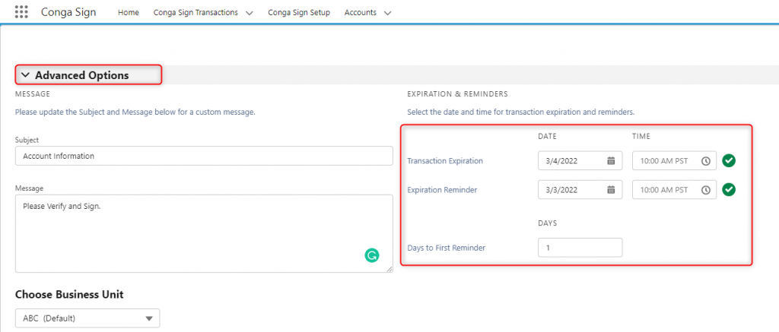Viewport: 779px width, 332px height.
Task: Open calendar picker for Transaction Expiration date
Action: (x=611, y=161)
